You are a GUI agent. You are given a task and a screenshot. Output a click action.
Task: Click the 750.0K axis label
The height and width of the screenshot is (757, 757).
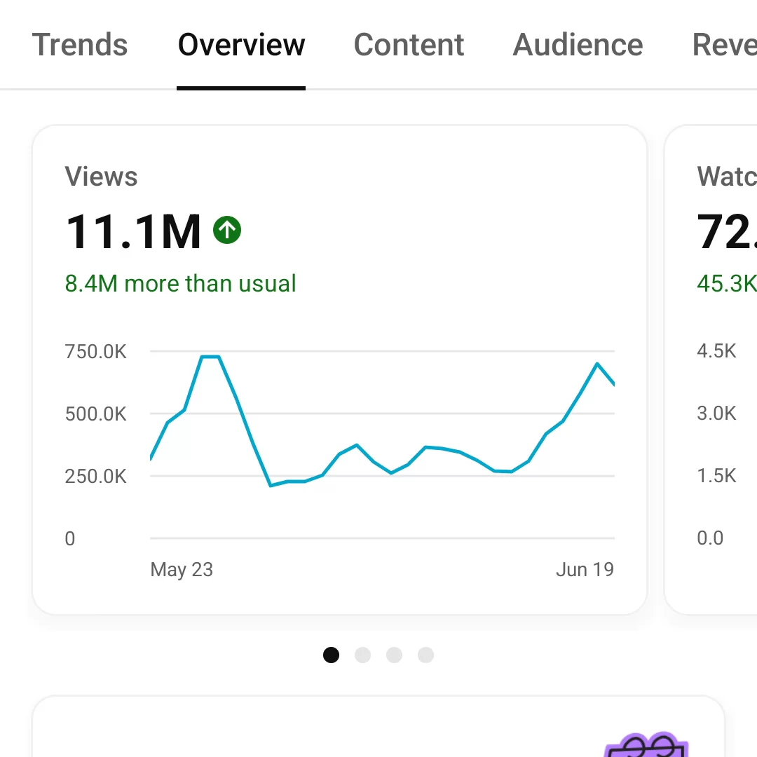pyautogui.click(x=95, y=351)
